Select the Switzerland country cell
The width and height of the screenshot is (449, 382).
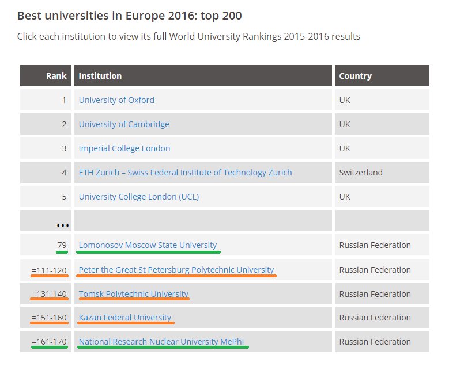pyautogui.click(x=382, y=173)
